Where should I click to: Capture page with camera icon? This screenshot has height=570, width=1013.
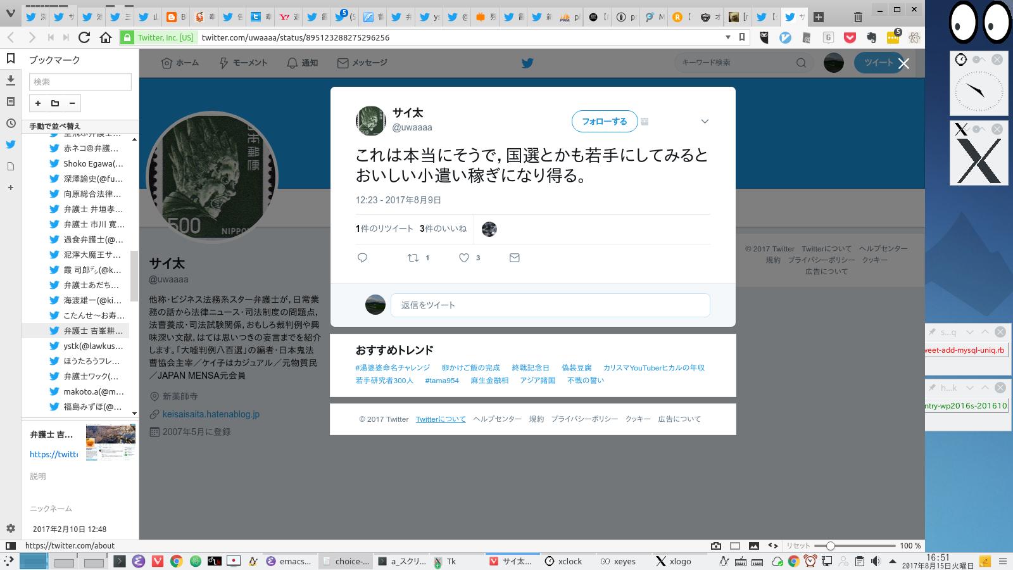(x=716, y=545)
